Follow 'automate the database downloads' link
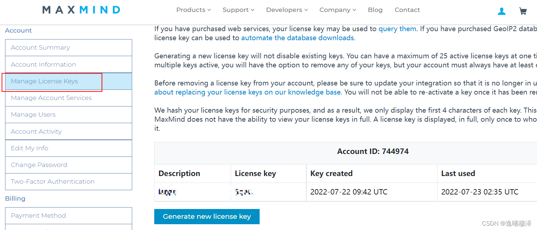The image size is (537, 230). 297,38
